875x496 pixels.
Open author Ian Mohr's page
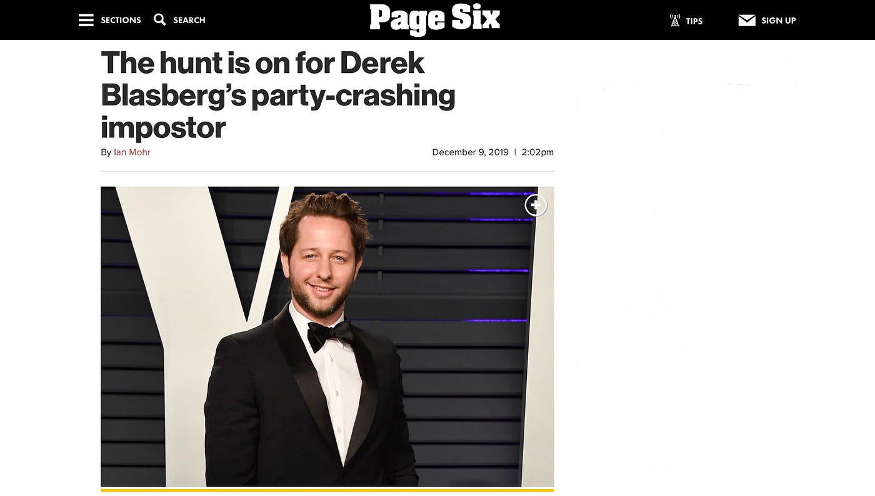point(132,152)
